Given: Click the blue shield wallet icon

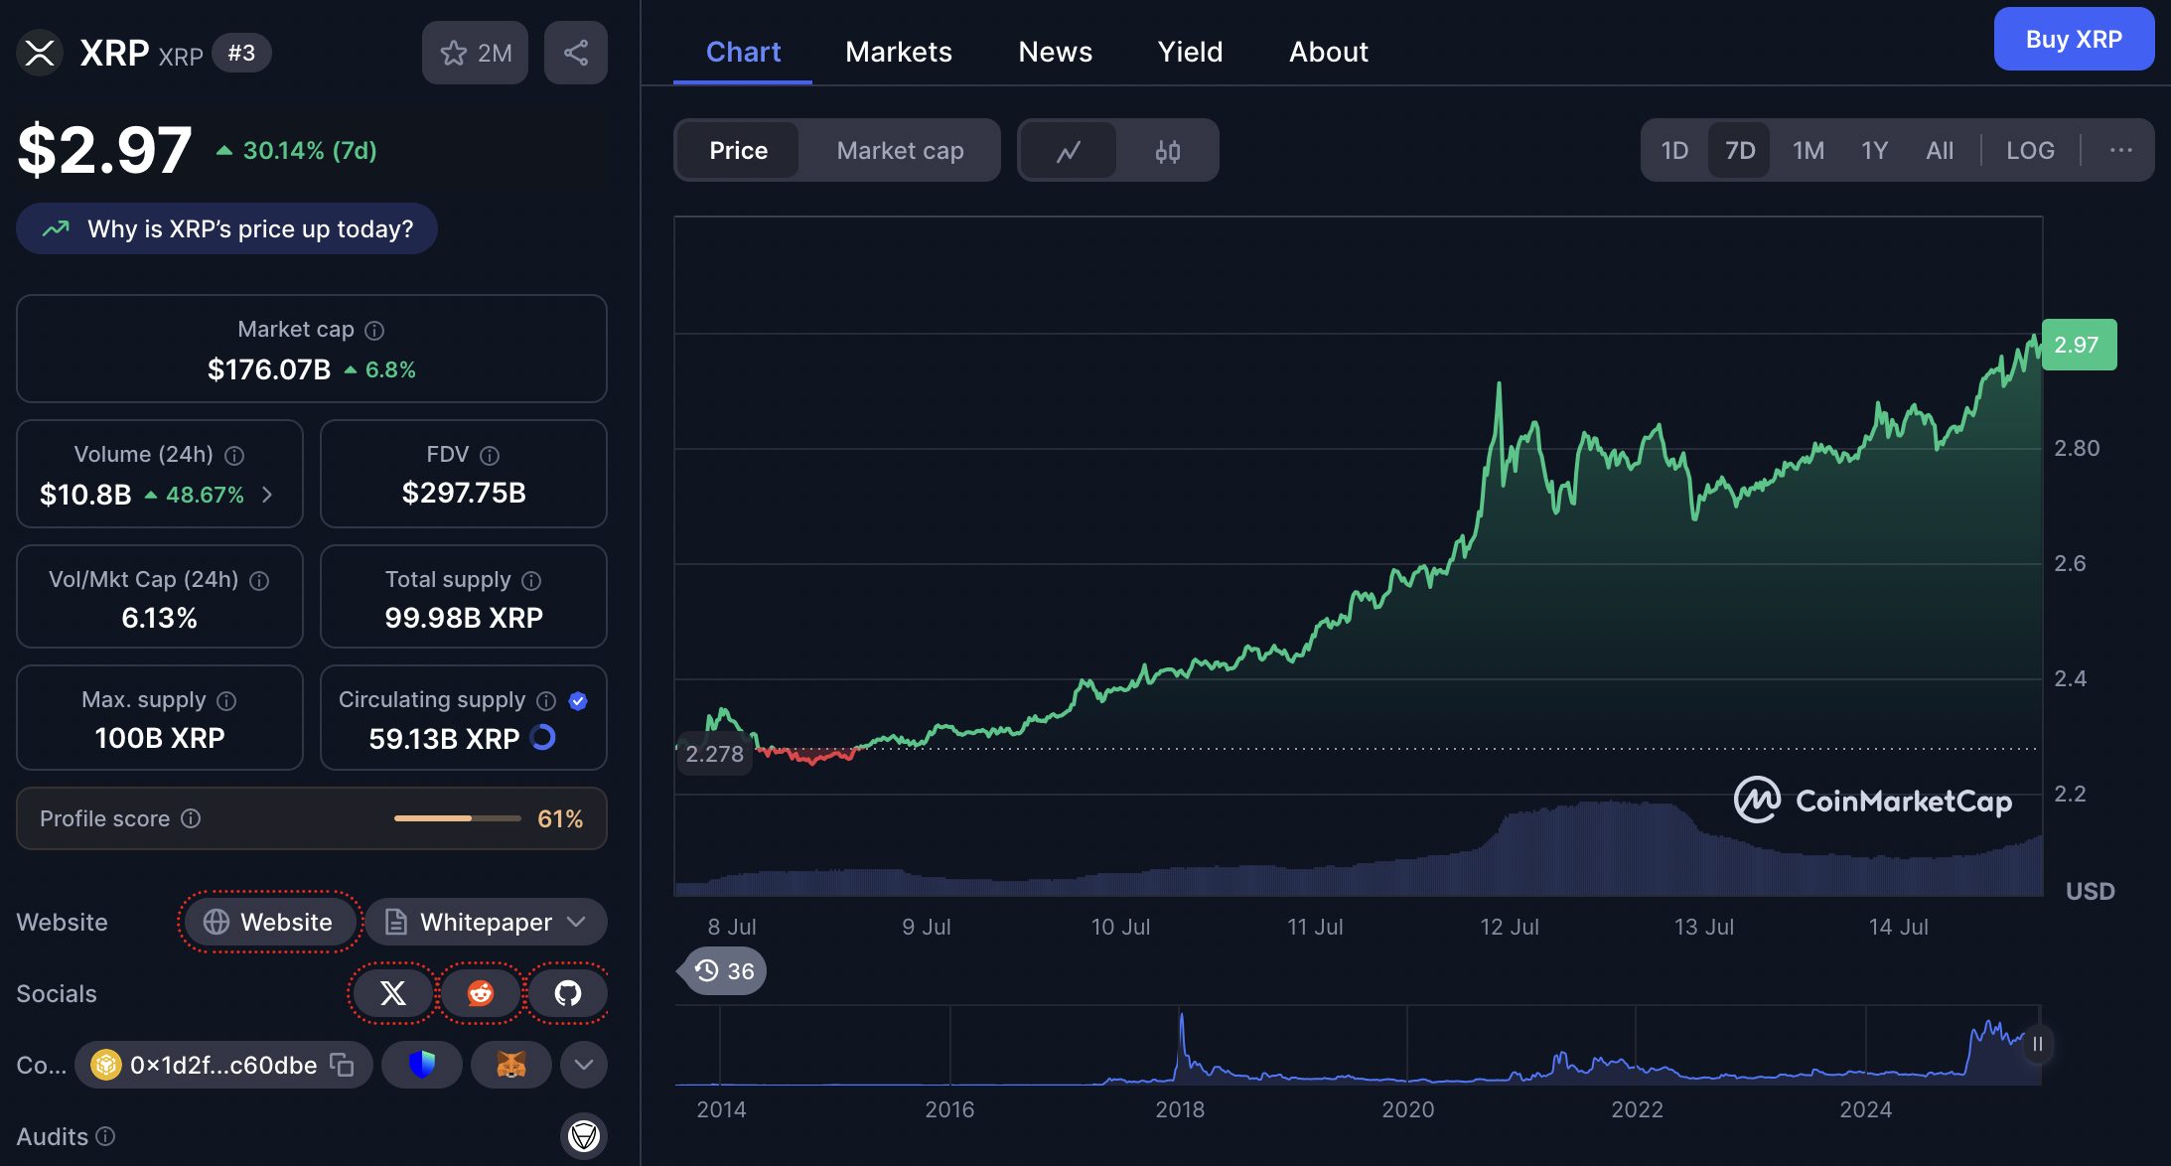Looking at the screenshot, I should tap(422, 1065).
